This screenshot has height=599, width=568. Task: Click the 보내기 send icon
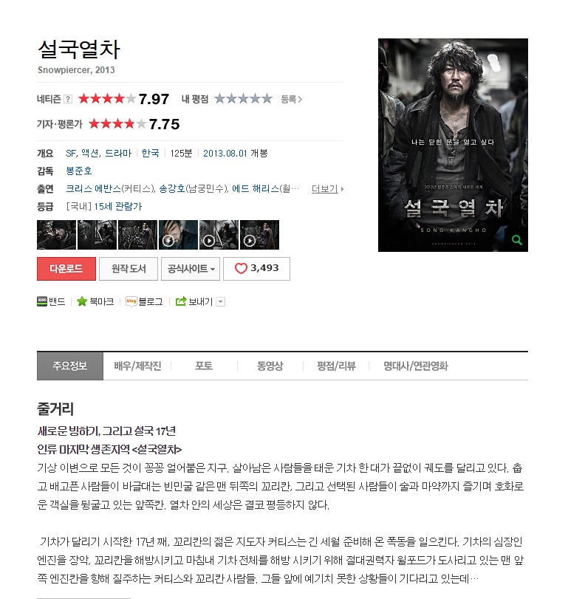pos(181,301)
